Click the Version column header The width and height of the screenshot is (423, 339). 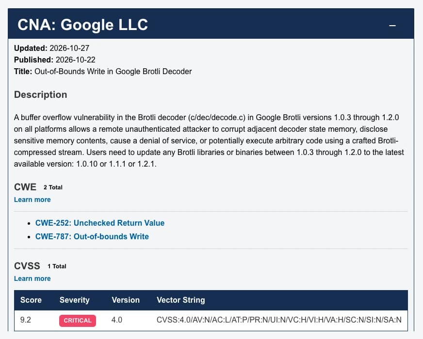[126, 300]
